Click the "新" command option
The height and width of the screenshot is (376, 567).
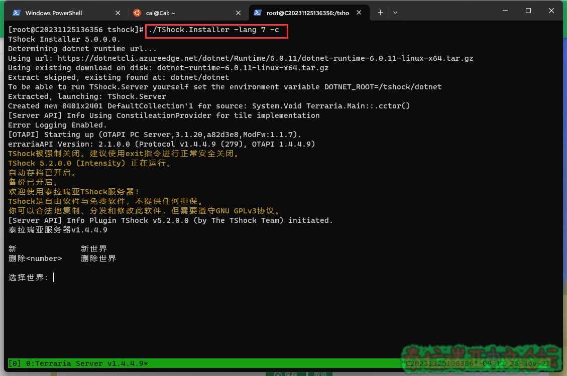coord(13,248)
